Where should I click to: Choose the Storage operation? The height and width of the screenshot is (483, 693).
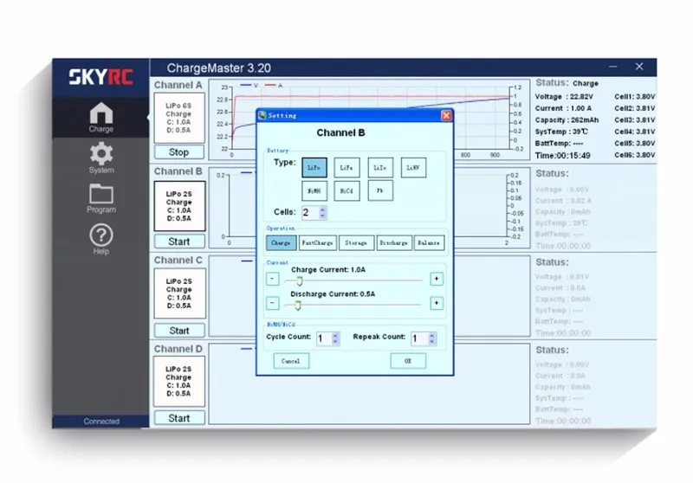(x=356, y=243)
